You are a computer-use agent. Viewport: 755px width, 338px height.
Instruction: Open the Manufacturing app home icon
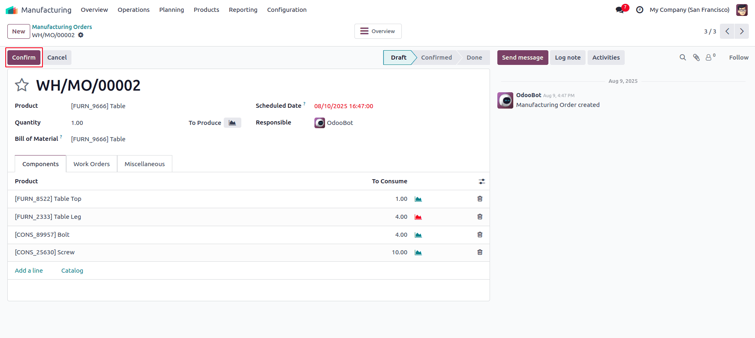tap(11, 10)
